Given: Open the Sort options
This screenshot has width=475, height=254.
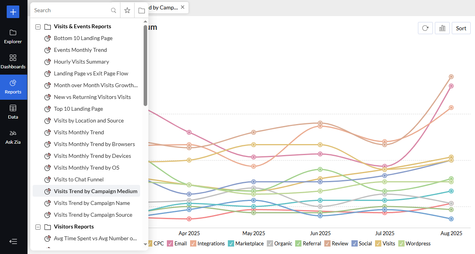Looking at the screenshot, I should coord(461,28).
